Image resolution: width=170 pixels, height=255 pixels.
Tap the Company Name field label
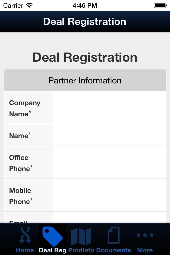[x=25, y=108]
